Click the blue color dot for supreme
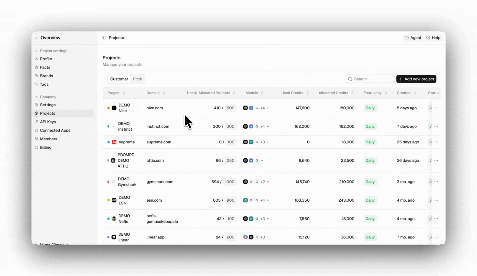This screenshot has height=276, width=477. click(x=109, y=142)
